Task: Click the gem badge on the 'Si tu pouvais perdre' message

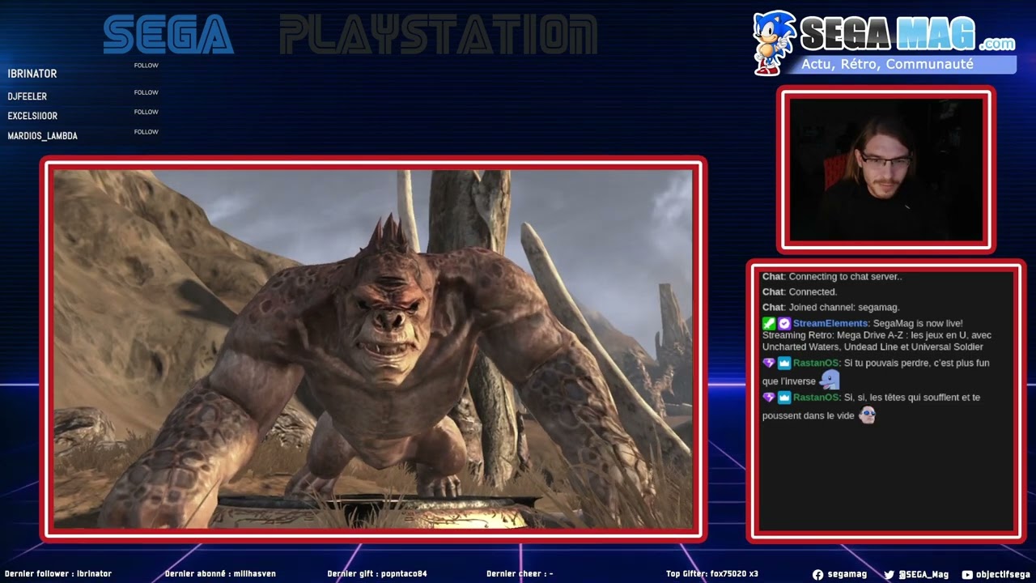Action: [769, 363]
